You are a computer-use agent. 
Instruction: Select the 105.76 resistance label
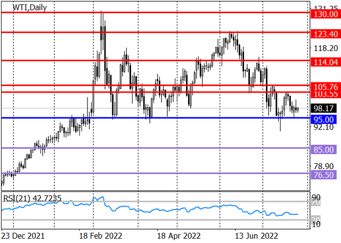[x=326, y=87]
